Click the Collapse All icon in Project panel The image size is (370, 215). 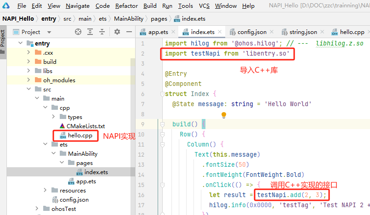tap(102, 32)
